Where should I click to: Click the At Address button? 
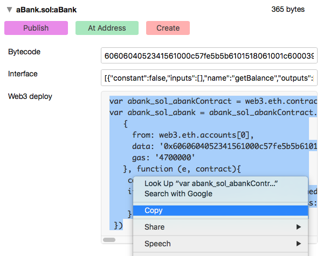pyautogui.click(x=107, y=28)
